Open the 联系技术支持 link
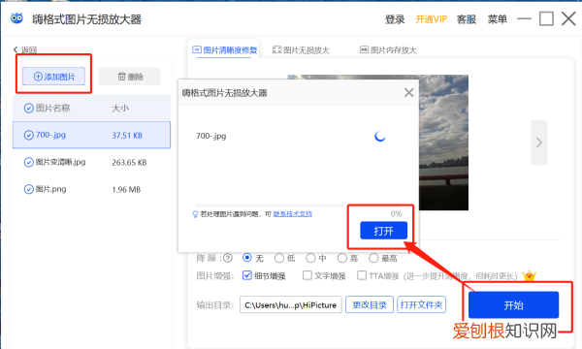The width and height of the screenshot is (582, 349). click(x=293, y=214)
